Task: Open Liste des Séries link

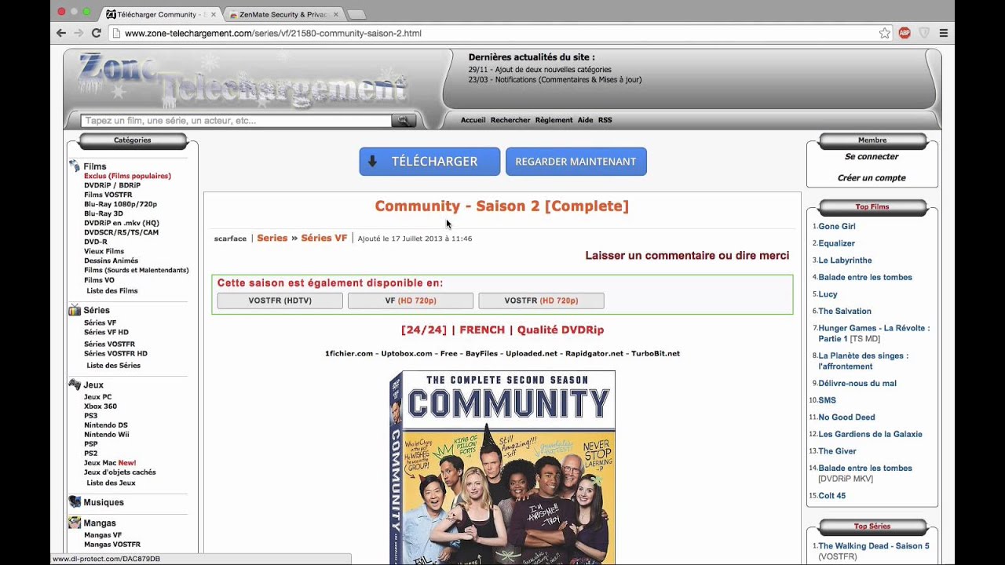Action: (x=113, y=365)
